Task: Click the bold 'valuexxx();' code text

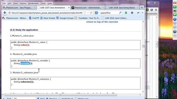Action: point(27,82)
